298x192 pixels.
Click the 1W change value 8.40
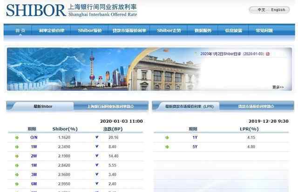point(112,146)
